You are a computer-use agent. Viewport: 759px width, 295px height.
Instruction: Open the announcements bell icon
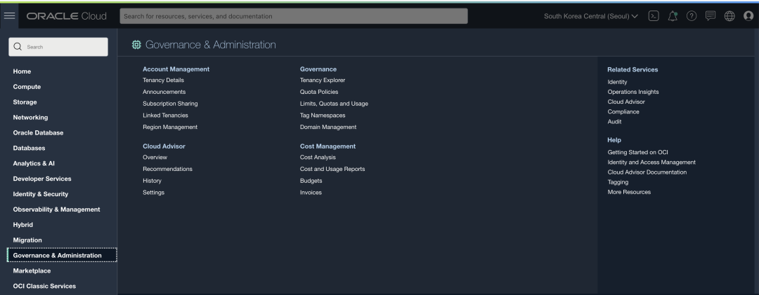click(x=673, y=16)
